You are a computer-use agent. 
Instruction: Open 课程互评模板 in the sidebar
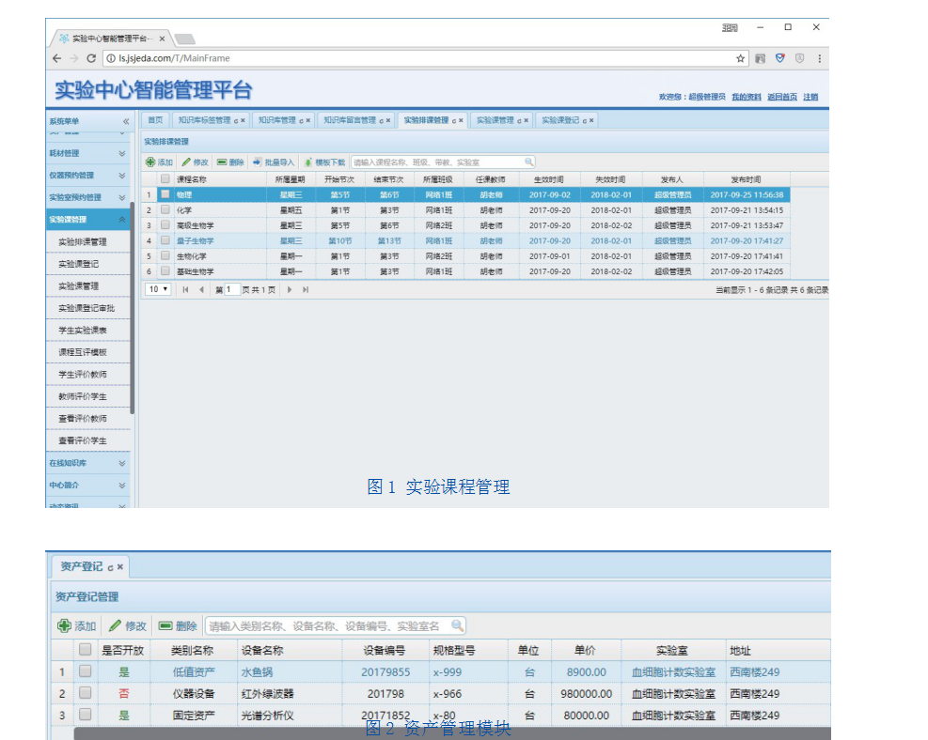pyautogui.click(x=82, y=352)
